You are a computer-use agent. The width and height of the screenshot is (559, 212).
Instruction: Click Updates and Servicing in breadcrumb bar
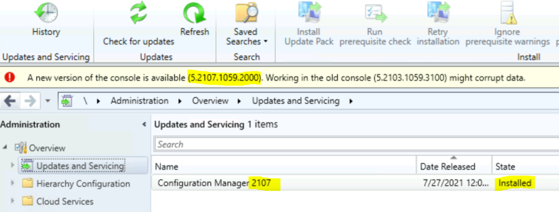[296, 101]
